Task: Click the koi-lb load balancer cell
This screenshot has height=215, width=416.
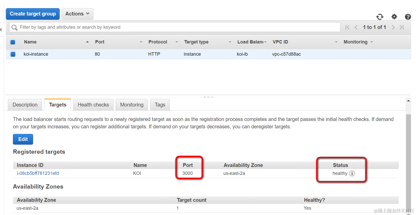Action: tap(242, 54)
